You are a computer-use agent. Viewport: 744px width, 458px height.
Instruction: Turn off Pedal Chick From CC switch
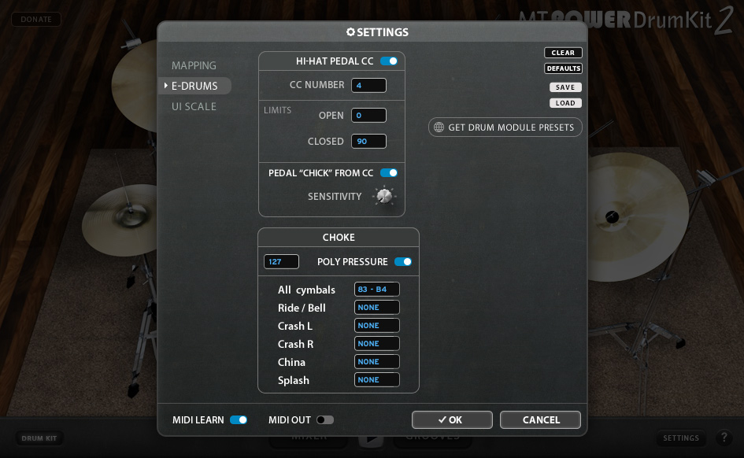(389, 172)
